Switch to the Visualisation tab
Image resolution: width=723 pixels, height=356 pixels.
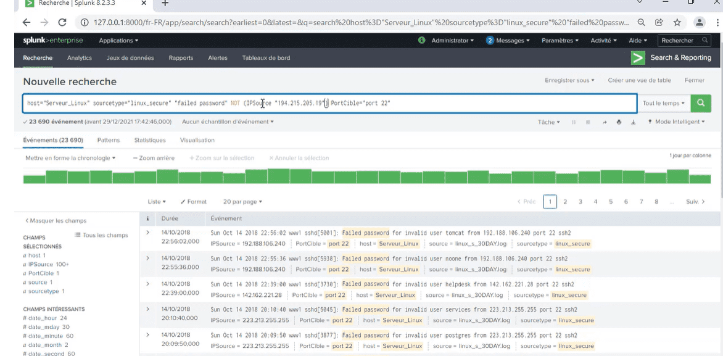coord(197,140)
